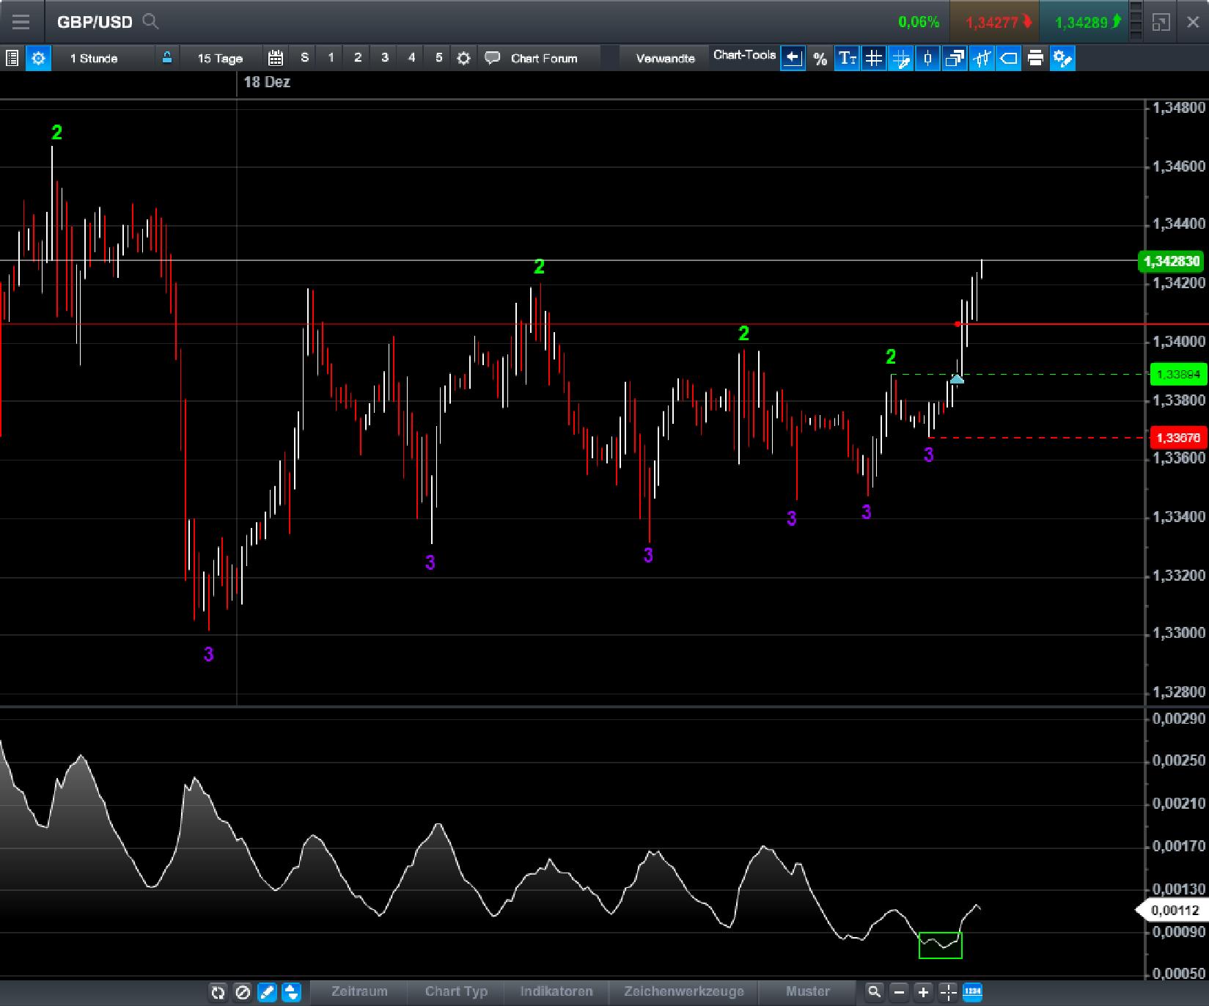Switch to the Muster tab

[x=806, y=991]
